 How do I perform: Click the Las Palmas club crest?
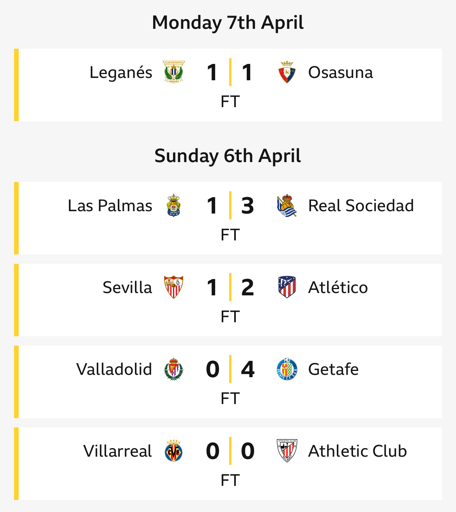point(173,205)
